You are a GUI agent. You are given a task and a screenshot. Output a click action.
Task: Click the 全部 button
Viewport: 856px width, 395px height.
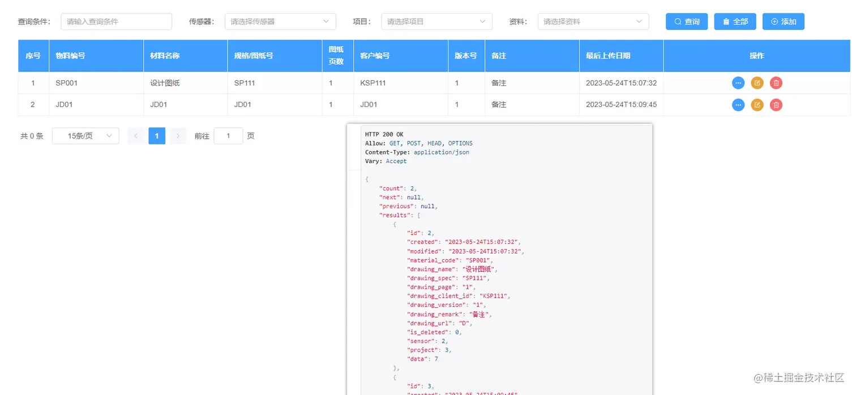pyautogui.click(x=735, y=22)
